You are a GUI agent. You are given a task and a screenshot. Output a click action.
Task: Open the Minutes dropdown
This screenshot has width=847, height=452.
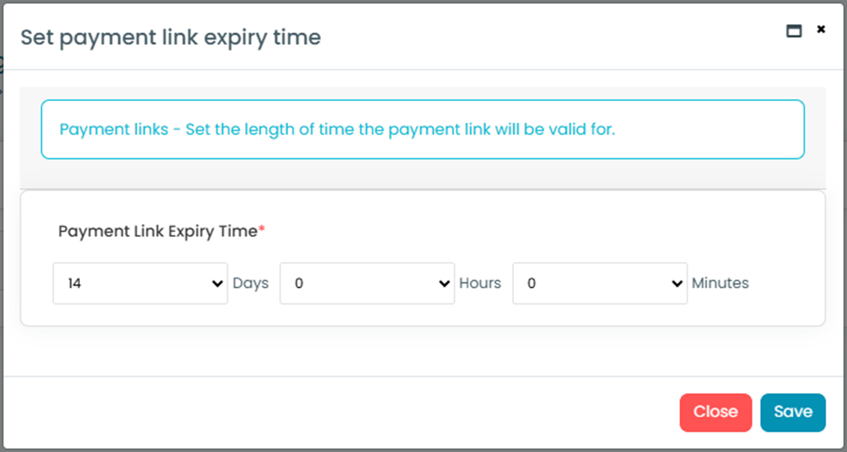coord(599,284)
